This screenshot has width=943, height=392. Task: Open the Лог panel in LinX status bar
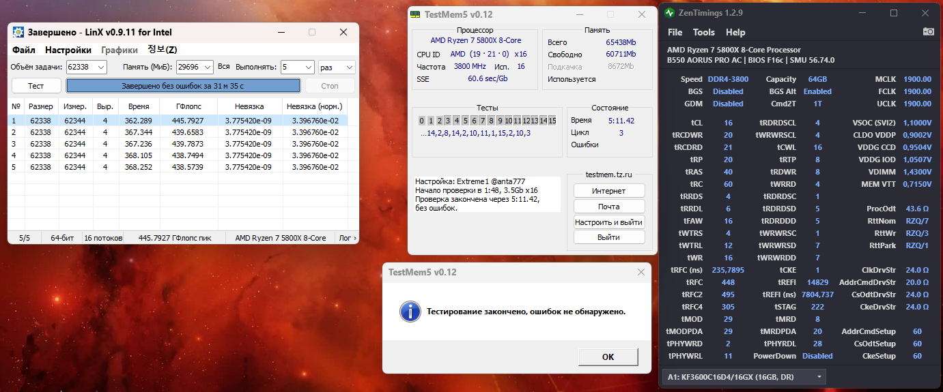(347, 238)
